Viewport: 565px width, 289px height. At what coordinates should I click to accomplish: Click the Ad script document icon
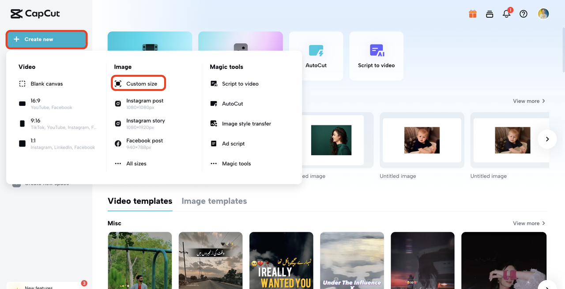click(214, 143)
